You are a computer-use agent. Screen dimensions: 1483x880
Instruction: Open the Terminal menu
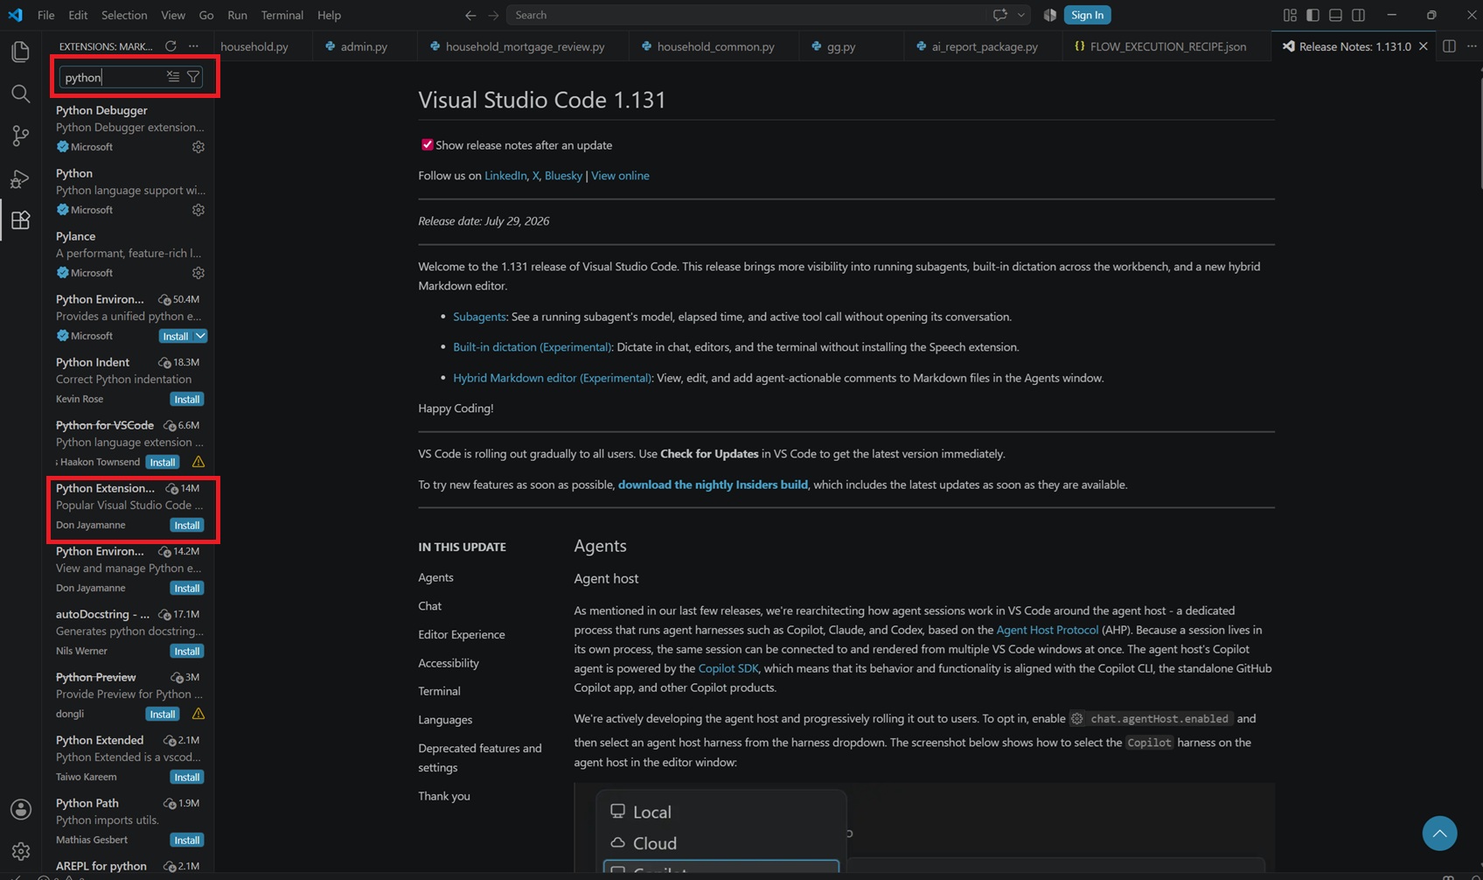point(282,15)
